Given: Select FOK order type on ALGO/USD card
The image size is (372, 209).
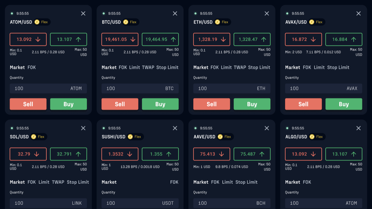Looking at the screenshot, I should tap(307, 182).
